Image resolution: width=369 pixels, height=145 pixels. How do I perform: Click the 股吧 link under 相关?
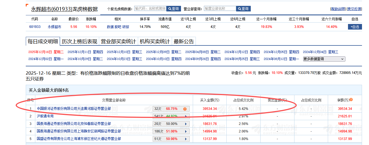pyautogui.click(x=118, y=27)
